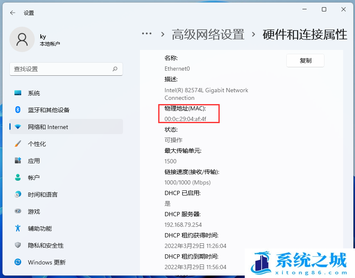Click the 复制 copy button
The image size is (355, 278).
(305, 61)
